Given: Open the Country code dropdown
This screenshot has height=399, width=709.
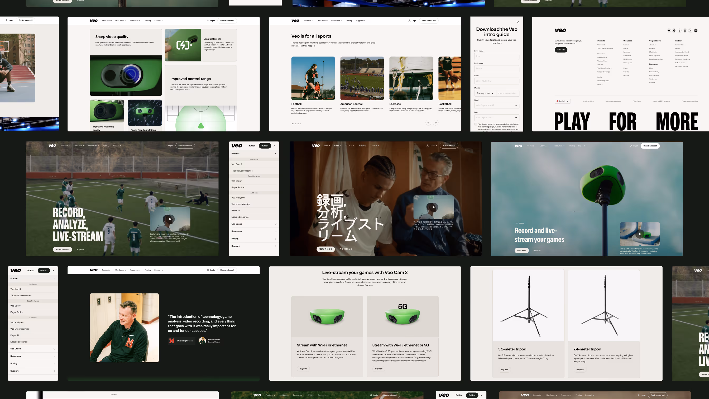Looking at the screenshot, I should coord(485,93).
